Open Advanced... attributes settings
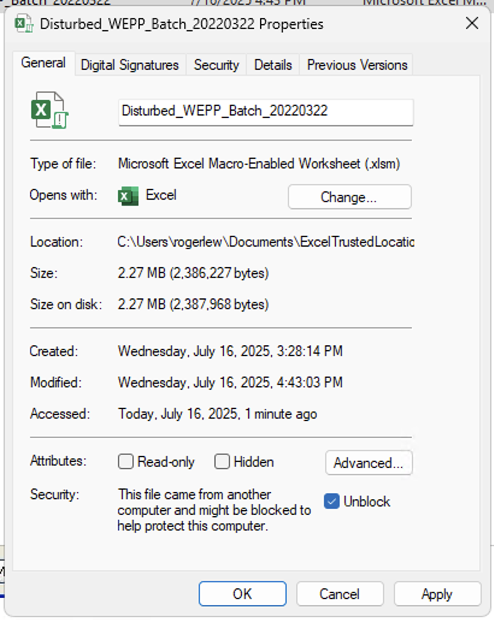Screen dimensions: 494x621 (x=369, y=463)
